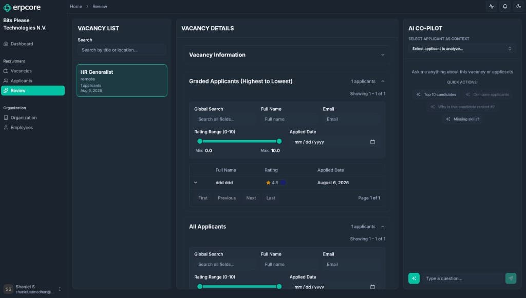Click the star rating icon for ddd ddd
Screen dimensions: 526x298
pos(268,183)
